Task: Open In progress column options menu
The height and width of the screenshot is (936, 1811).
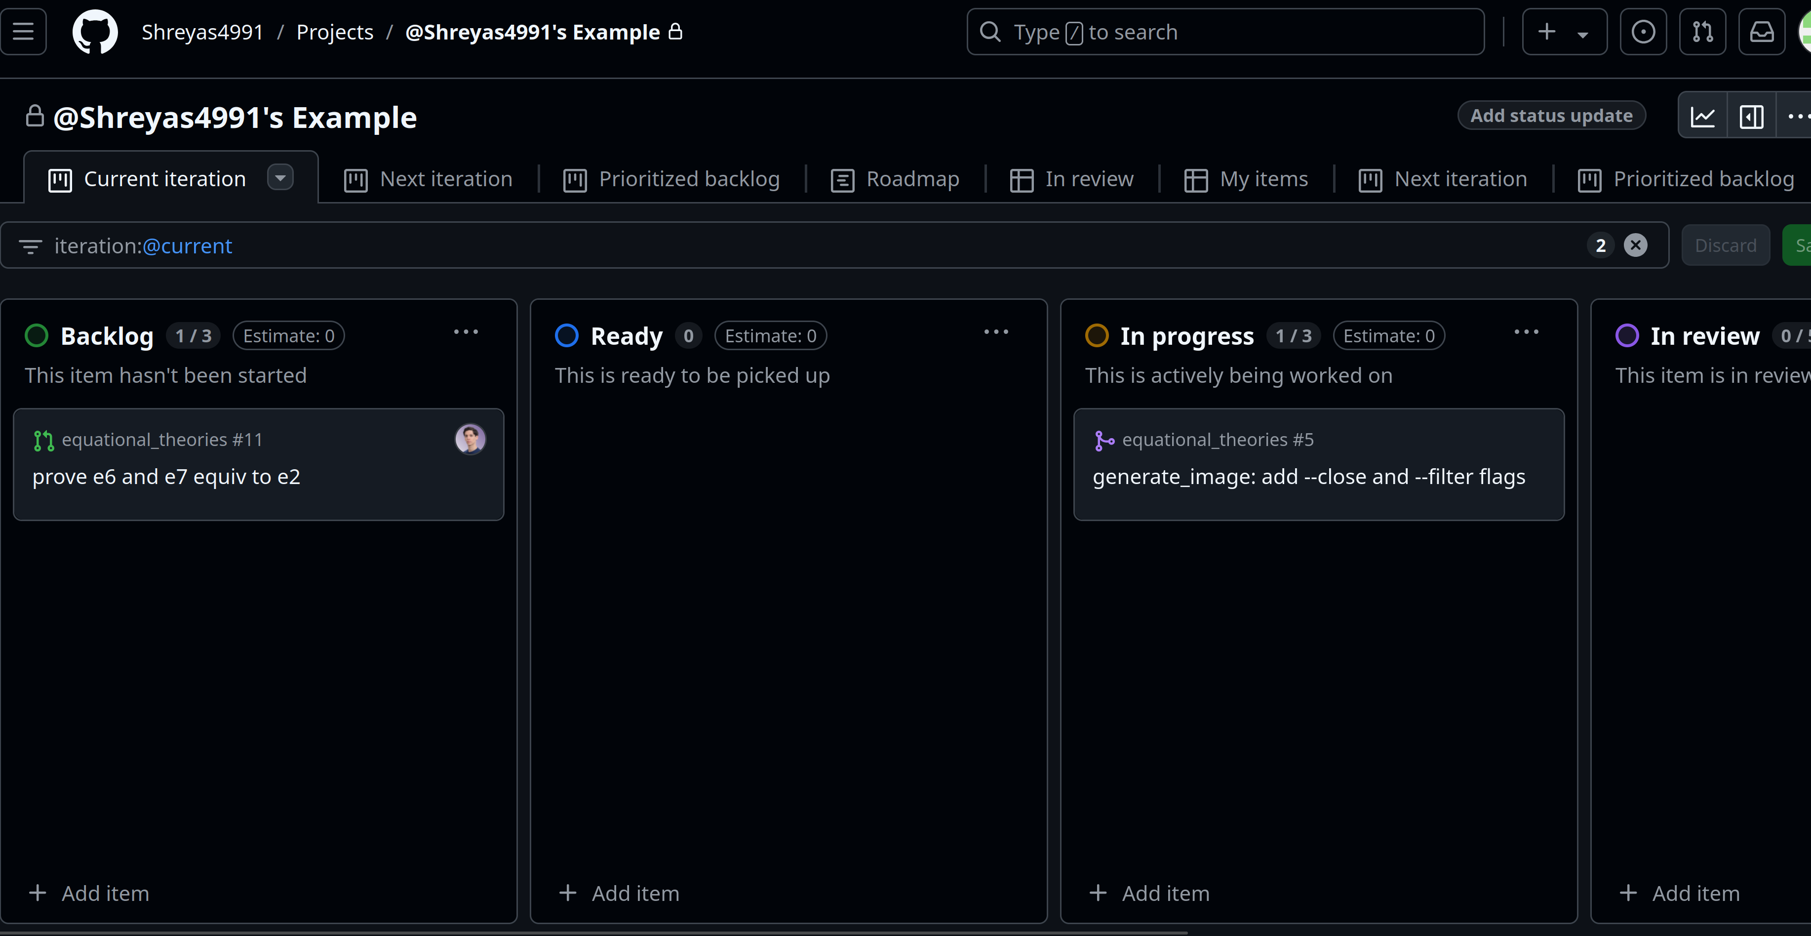Action: (x=1526, y=332)
